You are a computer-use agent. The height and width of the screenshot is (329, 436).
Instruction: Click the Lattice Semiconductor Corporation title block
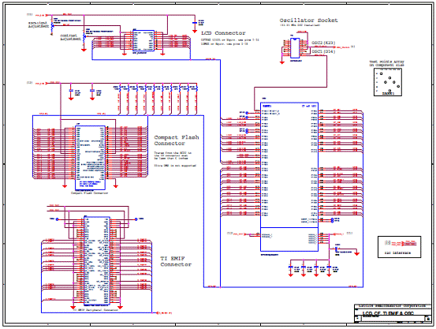click(x=392, y=306)
